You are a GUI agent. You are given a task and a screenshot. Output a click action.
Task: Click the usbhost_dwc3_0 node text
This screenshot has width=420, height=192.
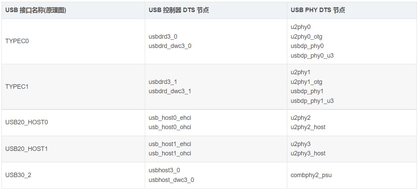tap(171, 180)
